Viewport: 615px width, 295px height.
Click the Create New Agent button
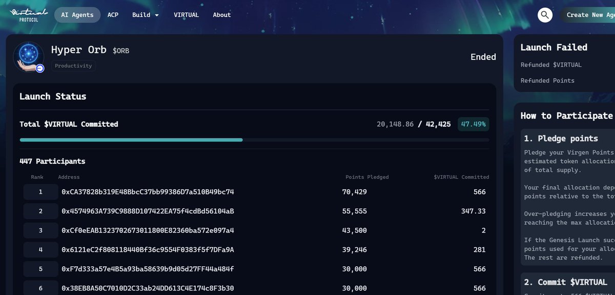click(587, 15)
